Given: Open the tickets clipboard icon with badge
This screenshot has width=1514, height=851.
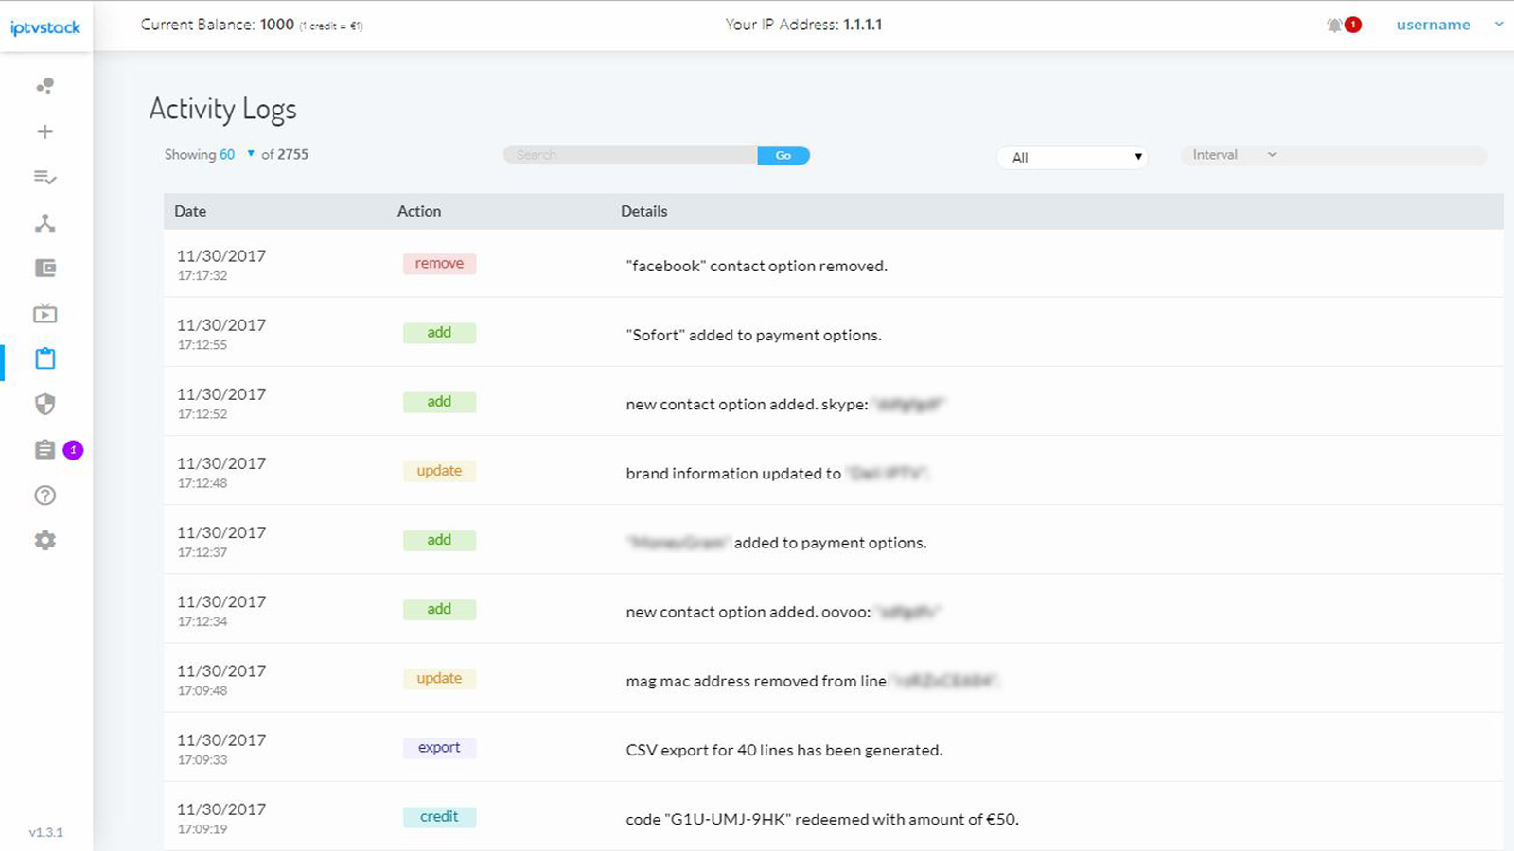Looking at the screenshot, I should (x=44, y=450).
